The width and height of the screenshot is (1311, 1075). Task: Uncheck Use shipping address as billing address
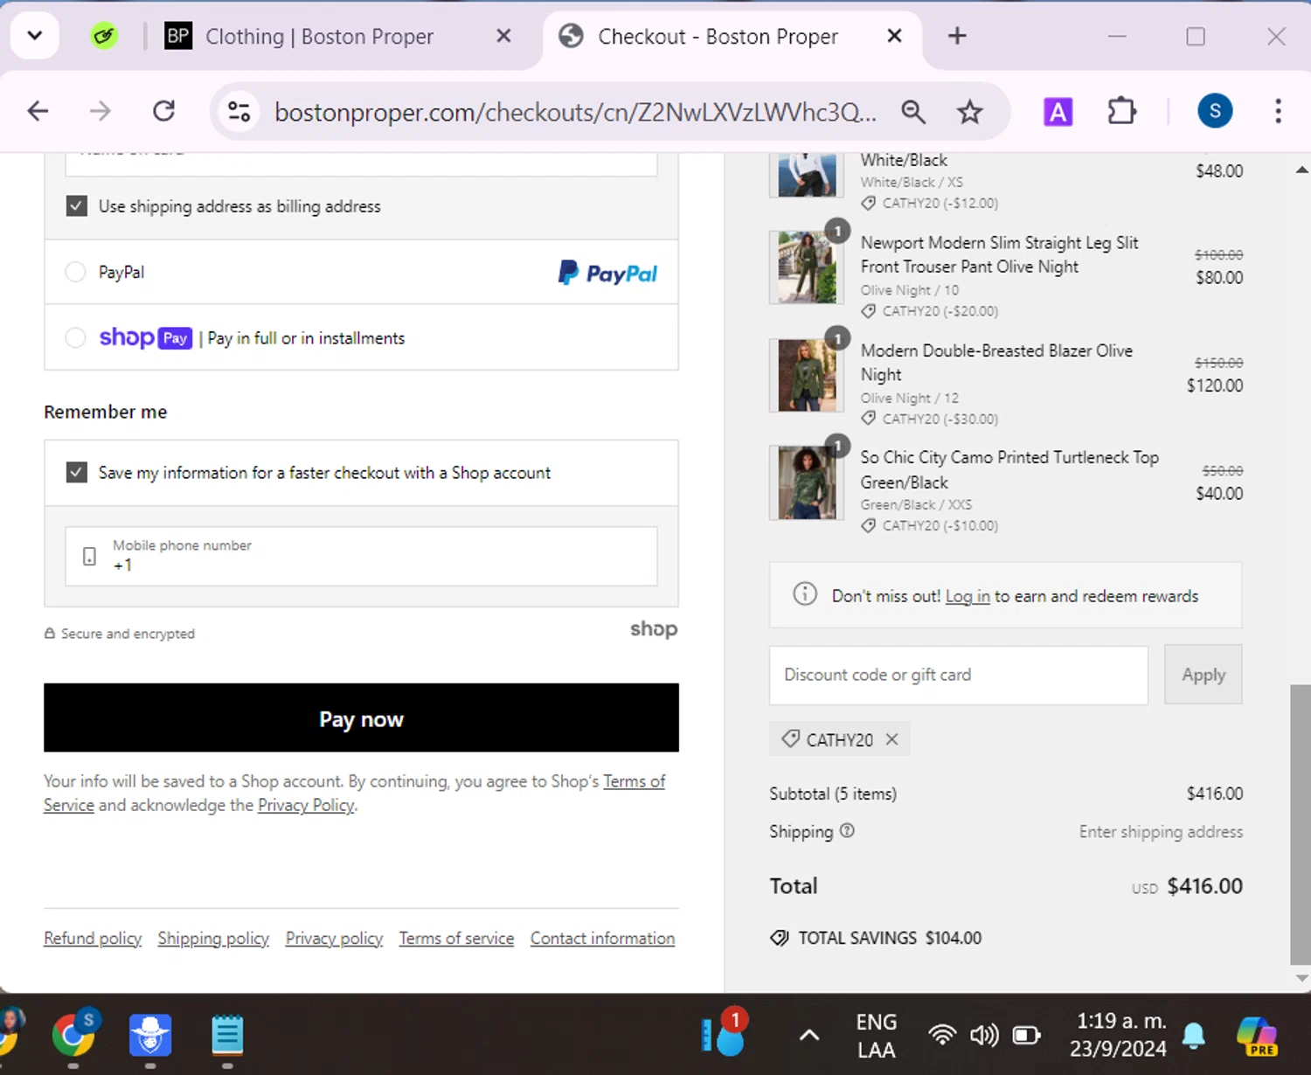pos(77,206)
